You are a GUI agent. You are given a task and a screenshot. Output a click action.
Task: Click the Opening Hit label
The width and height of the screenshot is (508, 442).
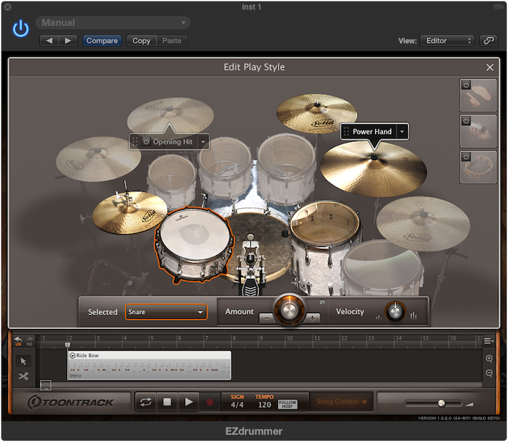pos(173,142)
